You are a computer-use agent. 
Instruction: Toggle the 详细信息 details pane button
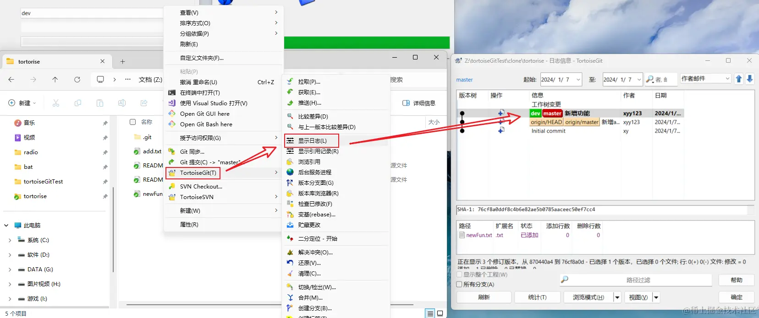coord(419,103)
